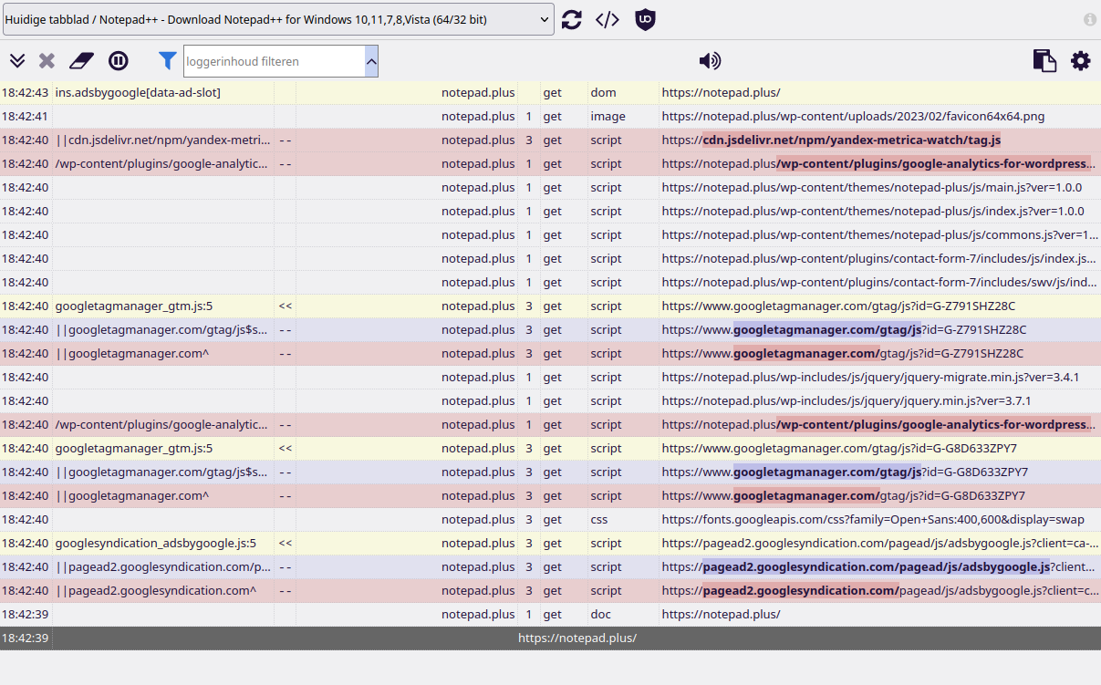Screen dimensions: 1101x685
Task: Click the dark notepad.plus page header row
Action: click(576, 638)
